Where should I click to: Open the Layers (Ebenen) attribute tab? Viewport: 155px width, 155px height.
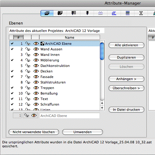click(x=47, y=13)
